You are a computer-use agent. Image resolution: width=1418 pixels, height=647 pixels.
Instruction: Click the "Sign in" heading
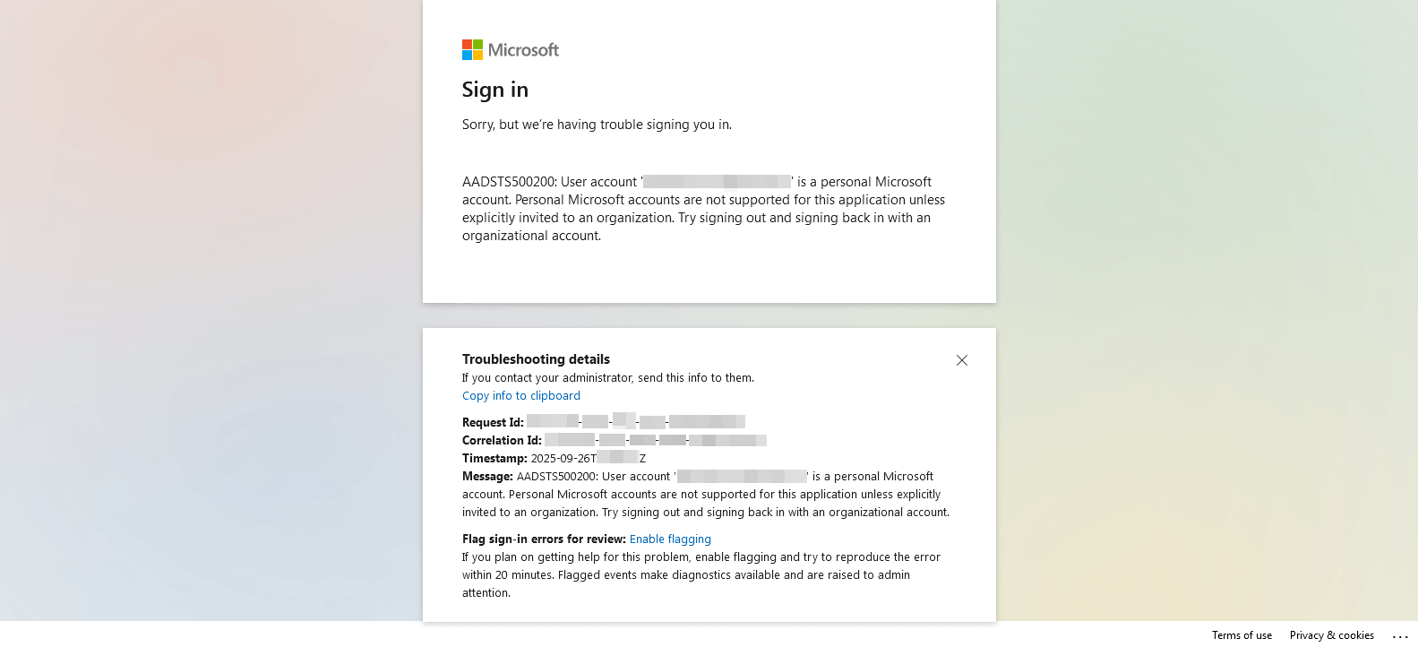[x=495, y=90]
